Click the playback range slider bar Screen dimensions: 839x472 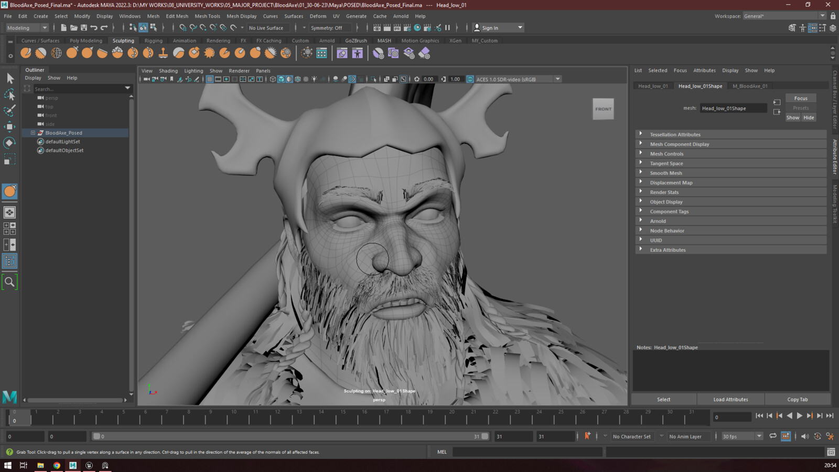(291, 436)
